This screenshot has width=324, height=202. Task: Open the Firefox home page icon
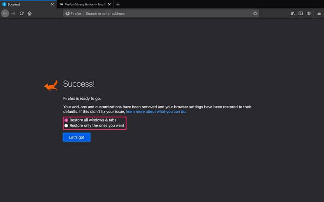(30, 14)
